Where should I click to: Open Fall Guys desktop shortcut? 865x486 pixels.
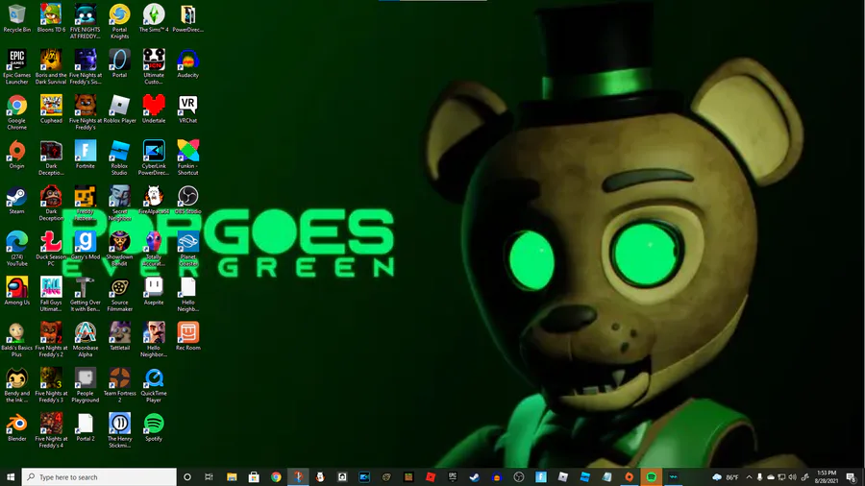pos(51,294)
